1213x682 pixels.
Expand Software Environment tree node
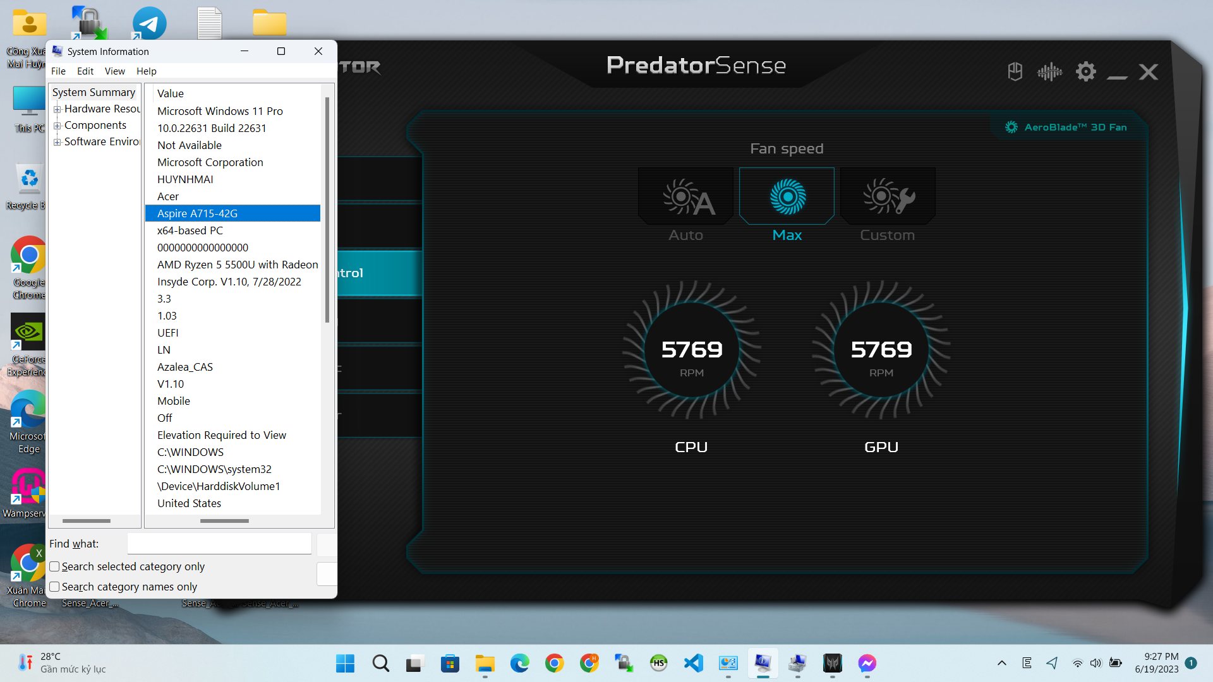click(x=57, y=142)
